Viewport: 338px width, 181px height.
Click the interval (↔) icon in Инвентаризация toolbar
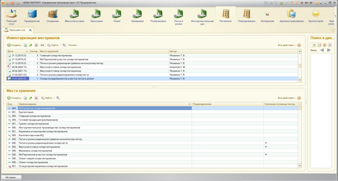[42, 45]
